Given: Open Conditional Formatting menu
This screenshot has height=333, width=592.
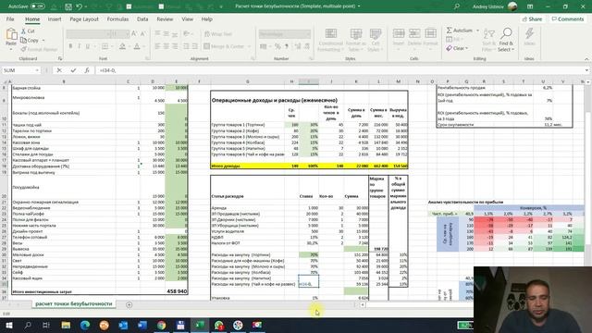Looking at the screenshot, I should (x=331, y=40).
